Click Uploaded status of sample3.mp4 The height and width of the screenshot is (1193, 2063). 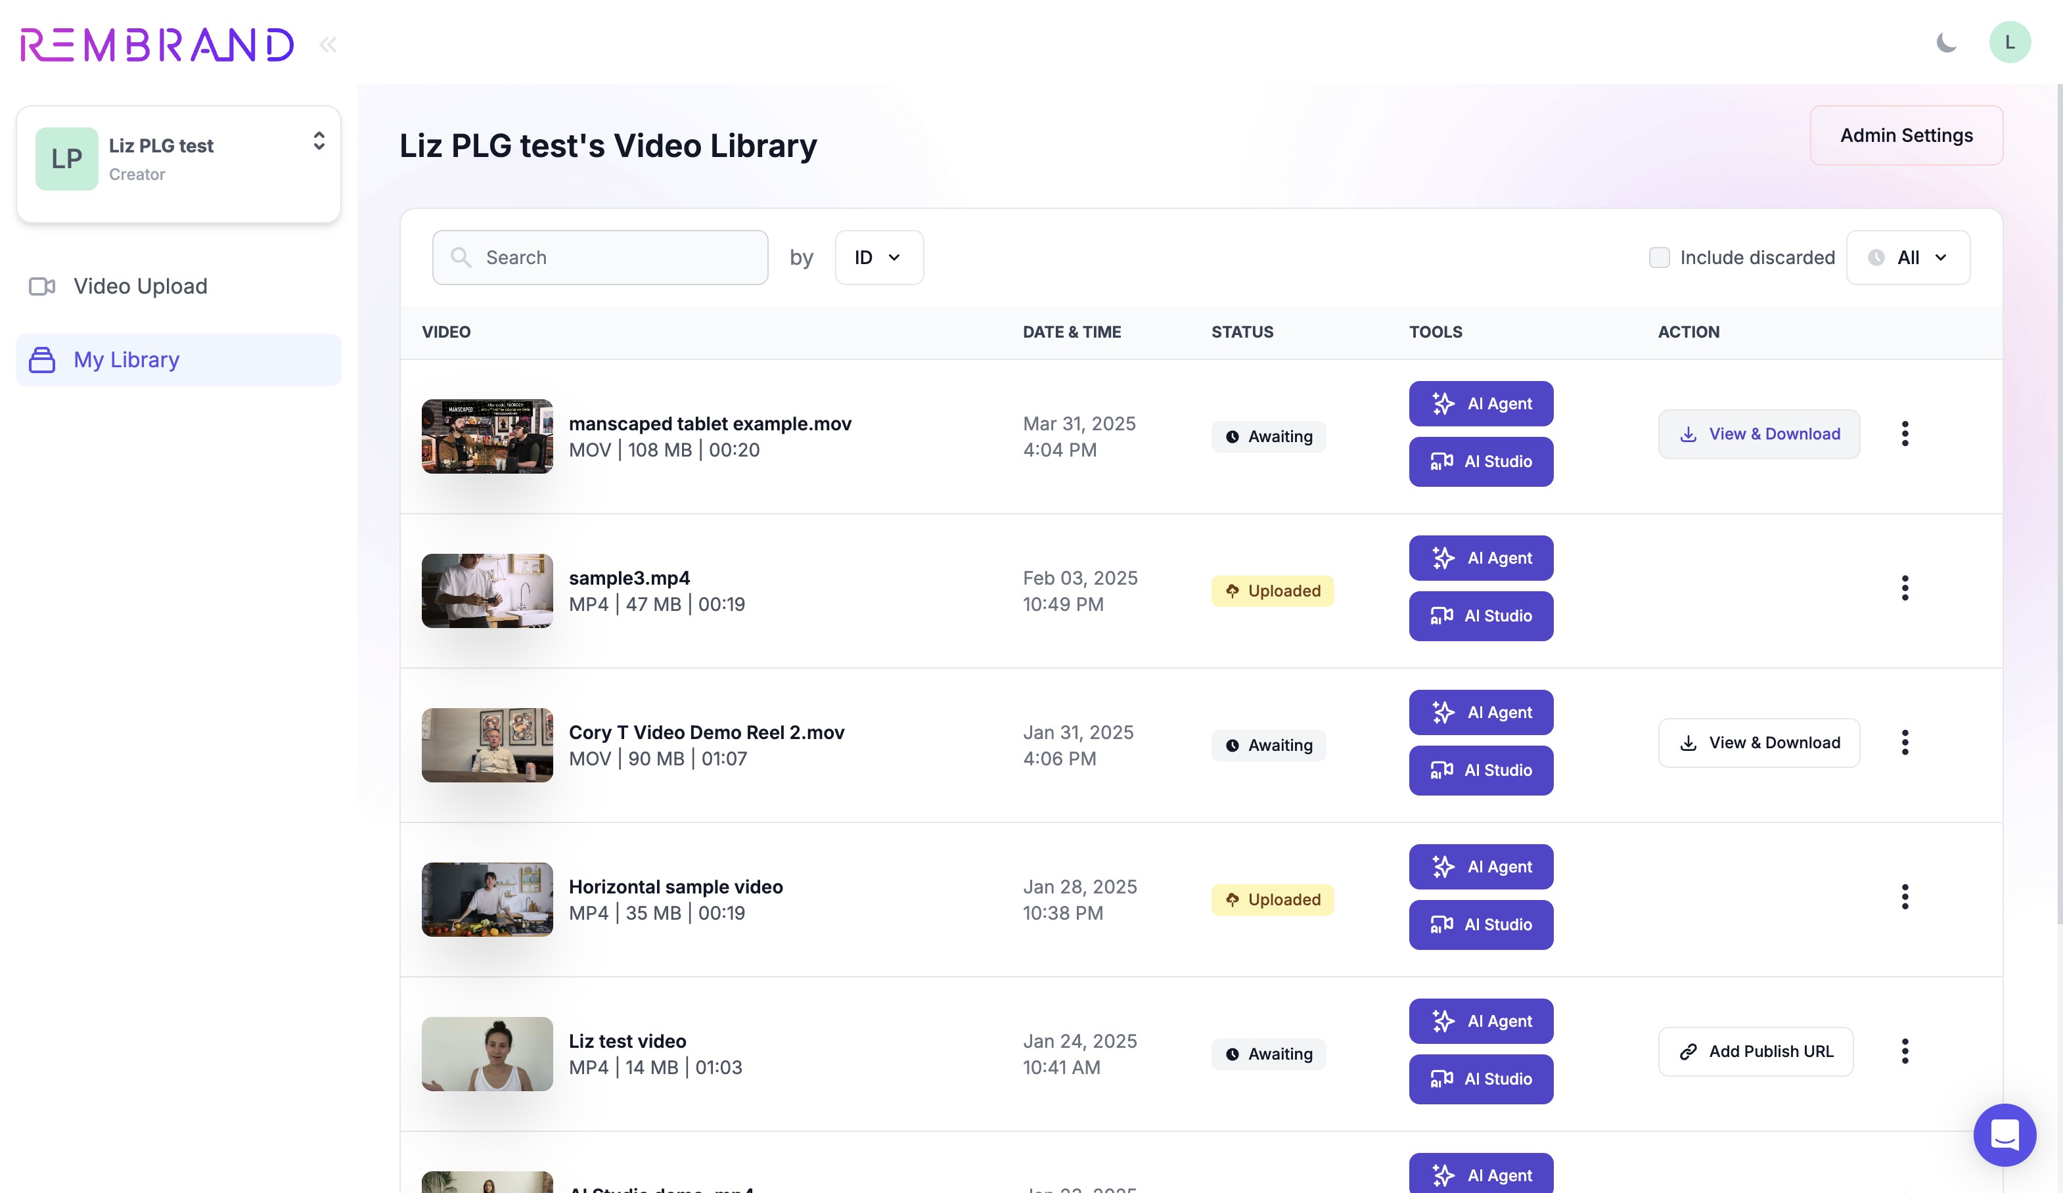(x=1272, y=591)
